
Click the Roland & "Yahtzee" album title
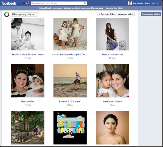(x=70, y=101)
